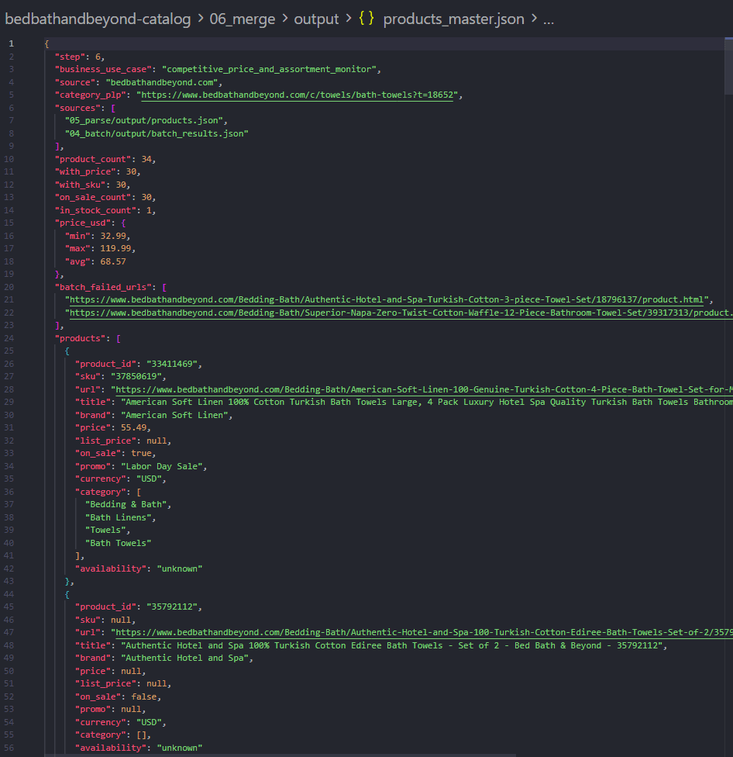Click the on_sale value true
This screenshot has width=733, height=757.
(141, 453)
